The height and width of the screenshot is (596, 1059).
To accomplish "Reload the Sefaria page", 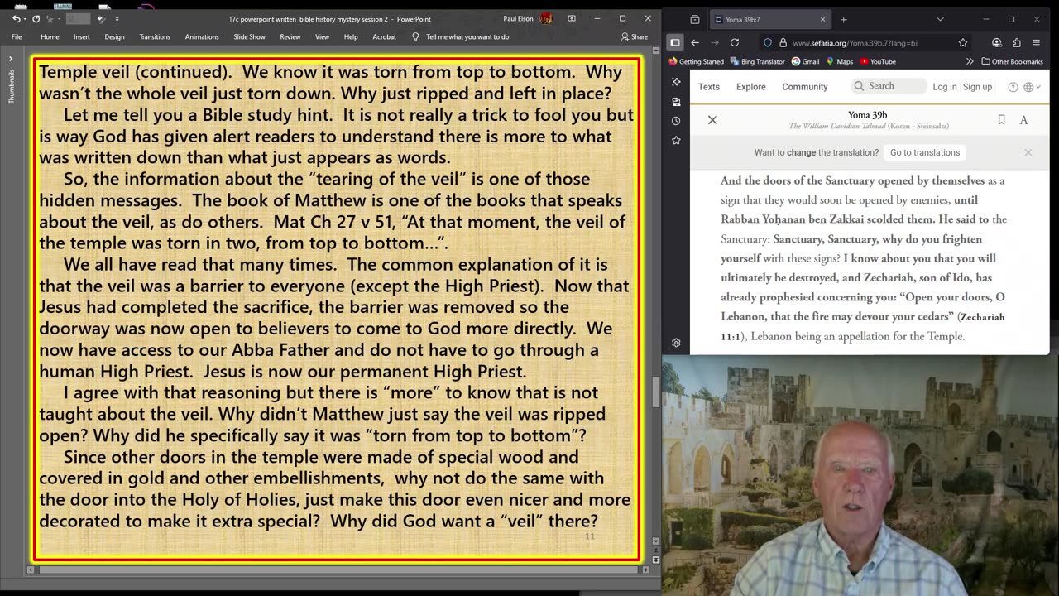I will coord(735,42).
